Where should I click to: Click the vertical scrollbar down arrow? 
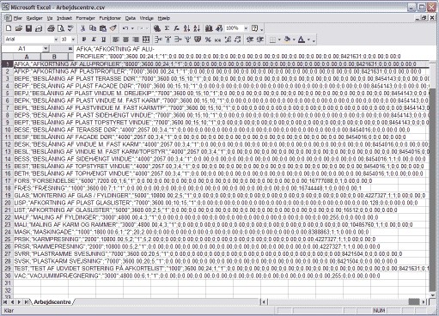click(432, 295)
